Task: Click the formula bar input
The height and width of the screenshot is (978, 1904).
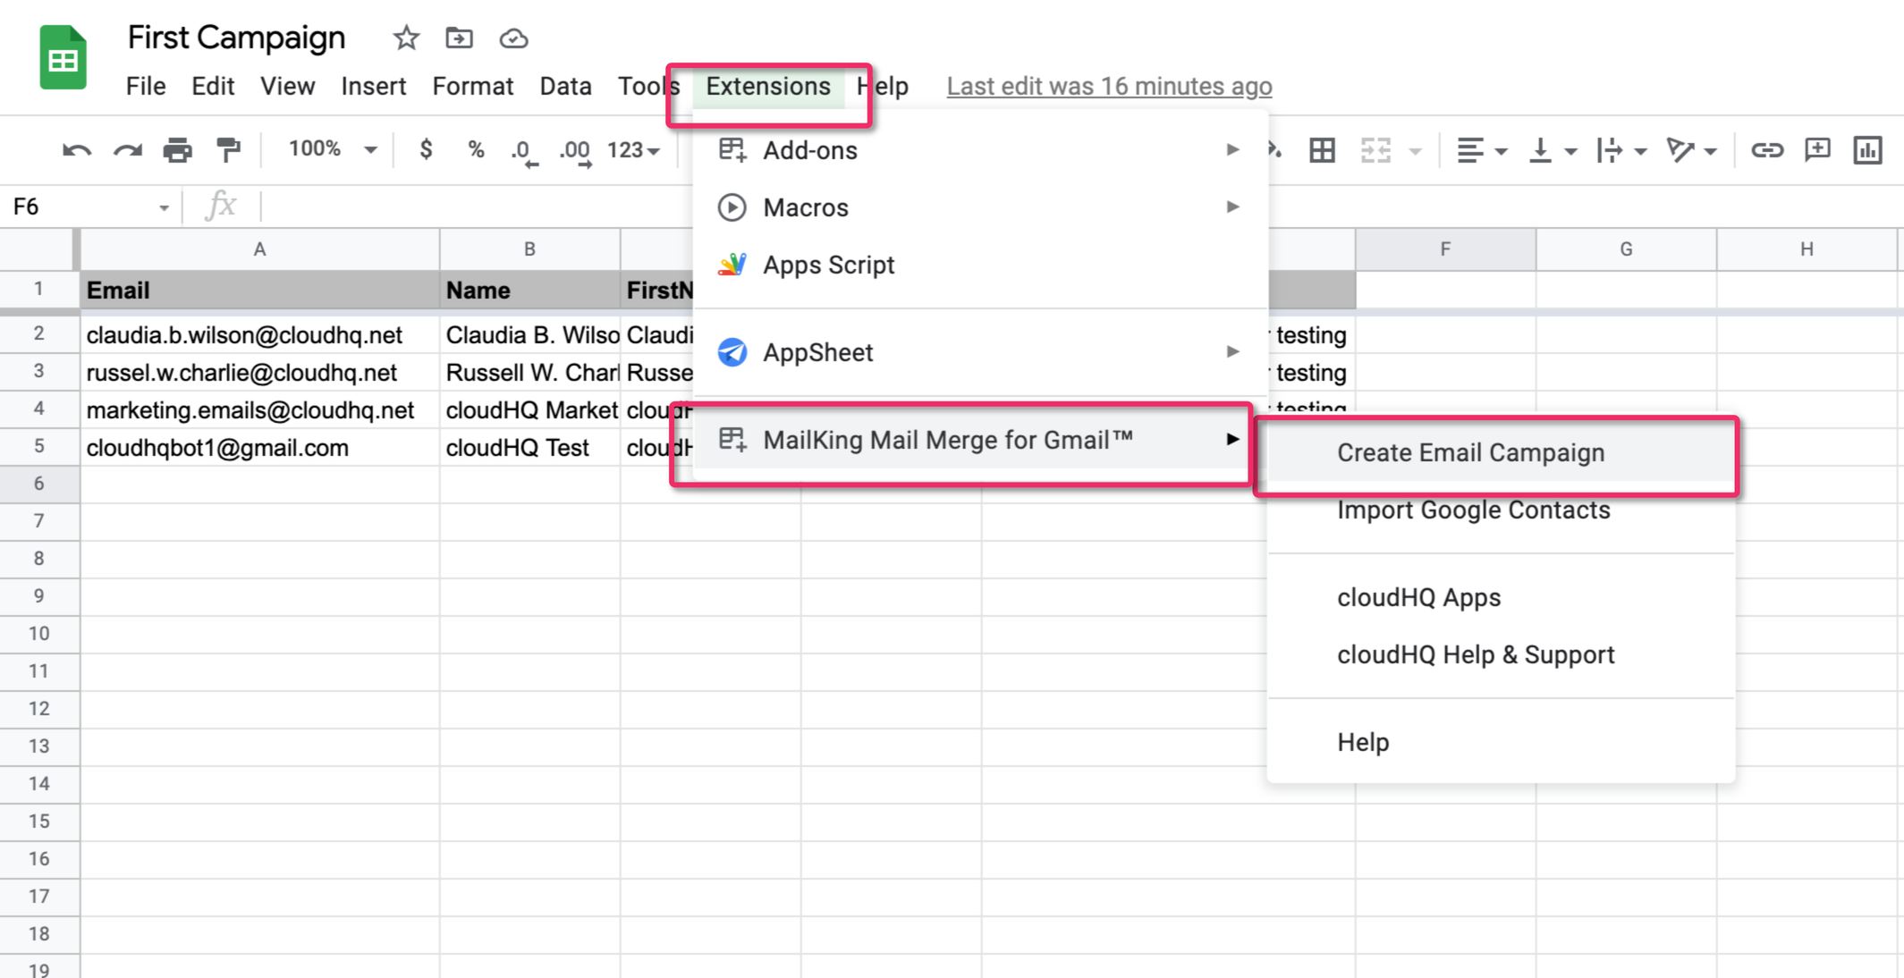Action: click(x=1082, y=207)
